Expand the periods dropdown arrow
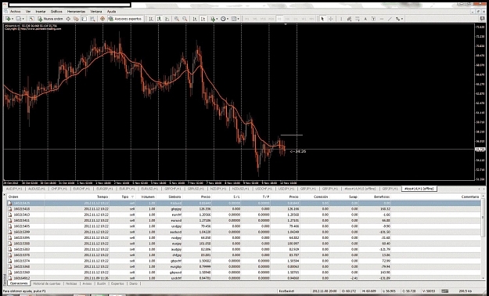This screenshot has height=296, width=489. 228,19
